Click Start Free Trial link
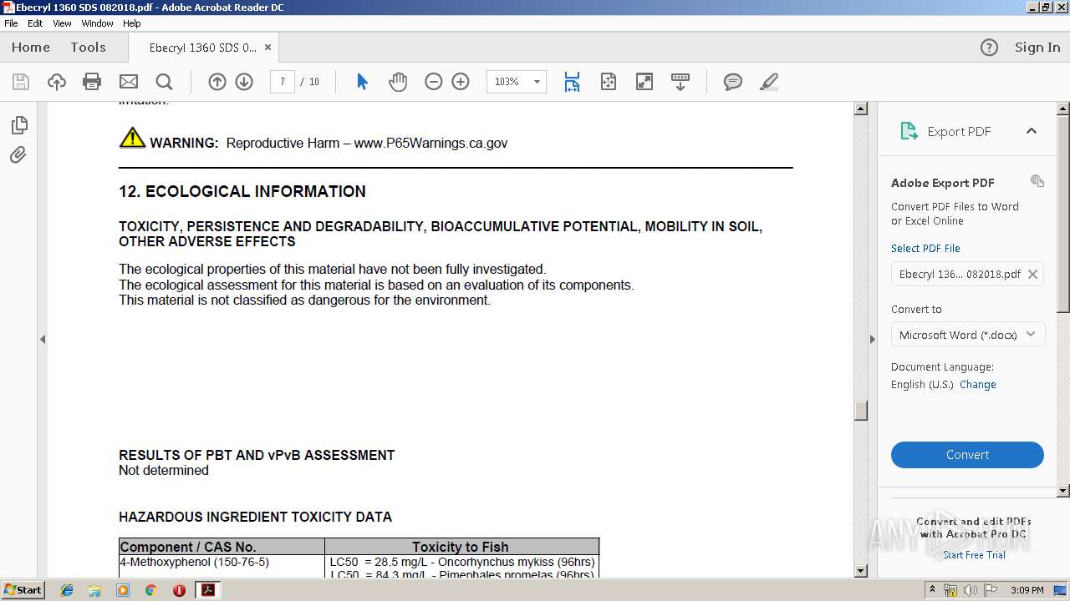The height and width of the screenshot is (601, 1070). [974, 555]
